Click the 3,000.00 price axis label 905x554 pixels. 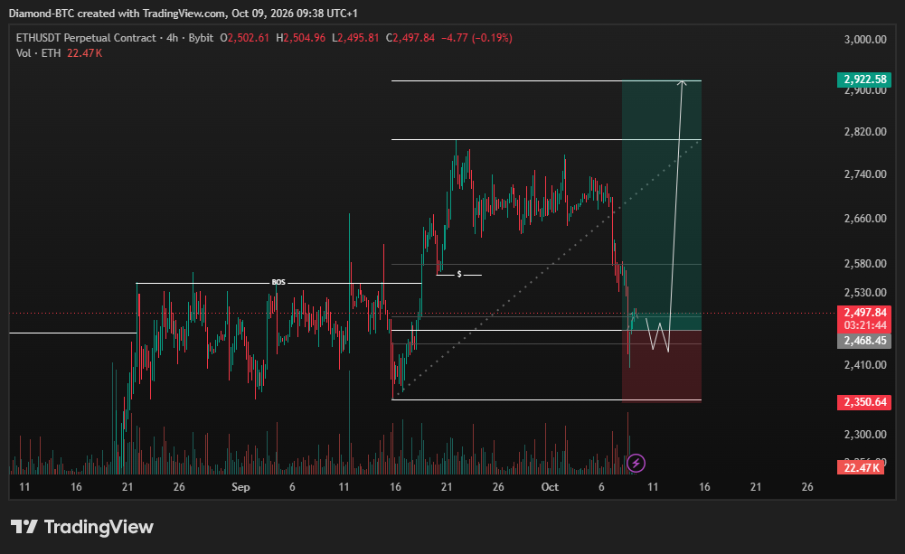tap(865, 39)
